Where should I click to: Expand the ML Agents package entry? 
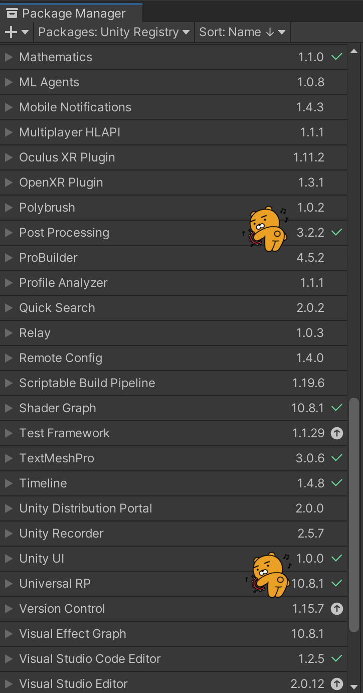tap(8, 82)
